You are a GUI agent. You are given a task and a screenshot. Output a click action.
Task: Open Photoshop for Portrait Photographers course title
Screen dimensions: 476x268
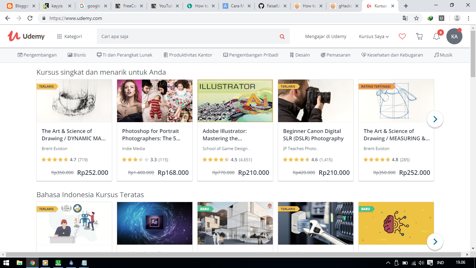click(151, 135)
